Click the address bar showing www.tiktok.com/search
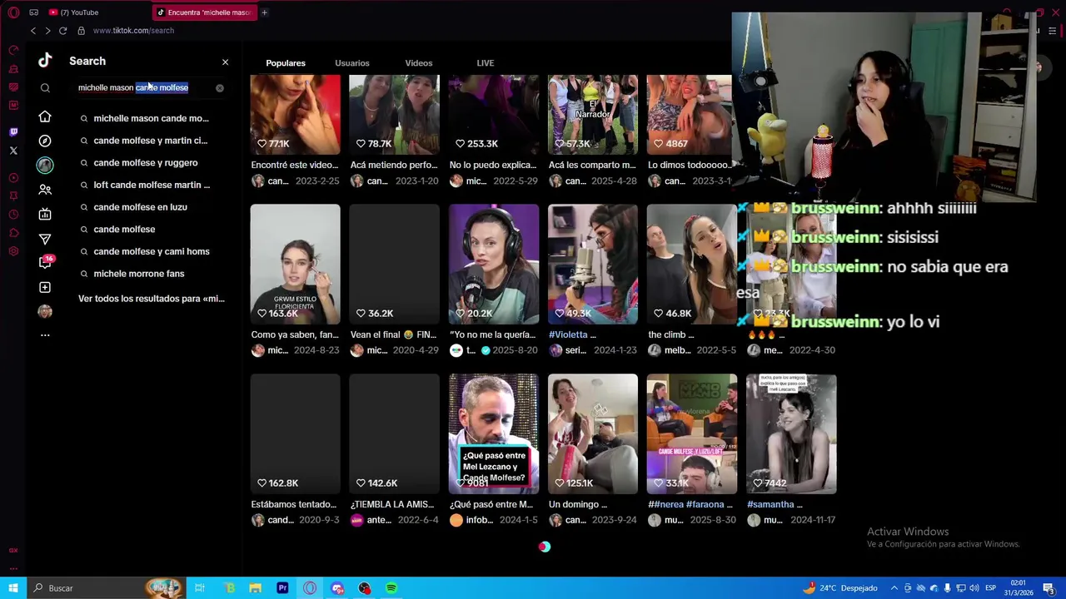This screenshot has height=599, width=1066. pos(133,31)
